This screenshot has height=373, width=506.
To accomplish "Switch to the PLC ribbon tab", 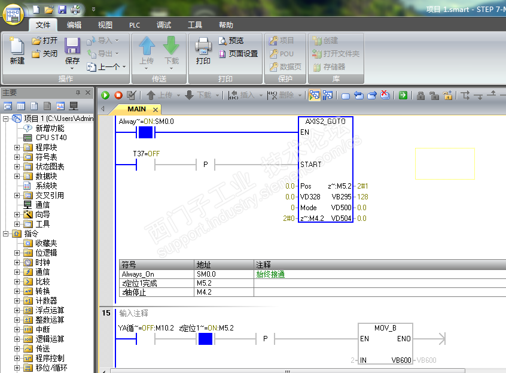I will point(135,25).
